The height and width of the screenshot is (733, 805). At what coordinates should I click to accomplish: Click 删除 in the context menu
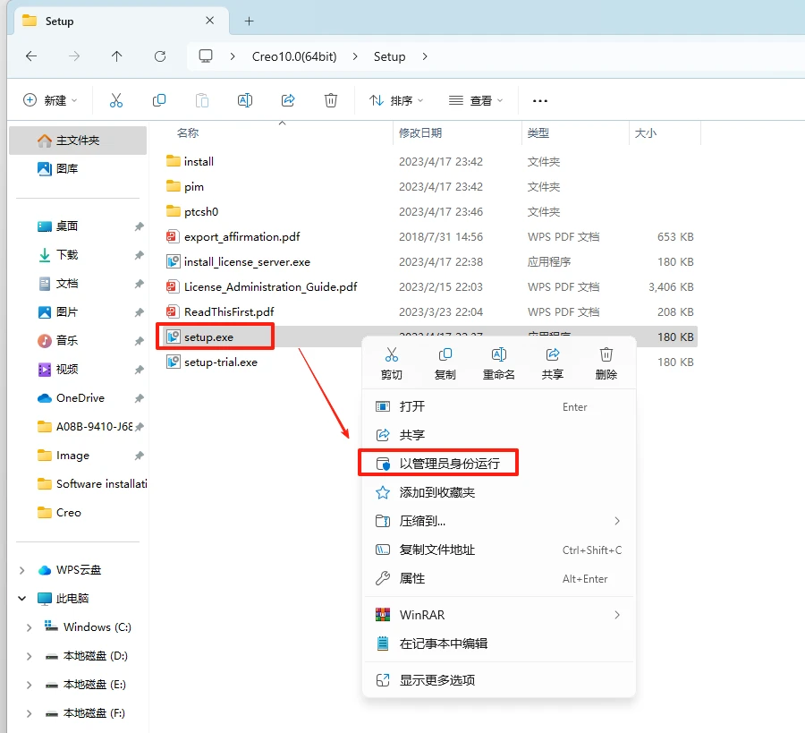pos(606,363)
